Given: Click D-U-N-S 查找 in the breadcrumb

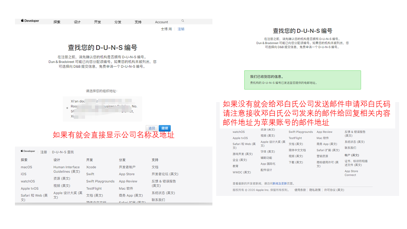Looking at the screenshot, I should coord(63,152).
